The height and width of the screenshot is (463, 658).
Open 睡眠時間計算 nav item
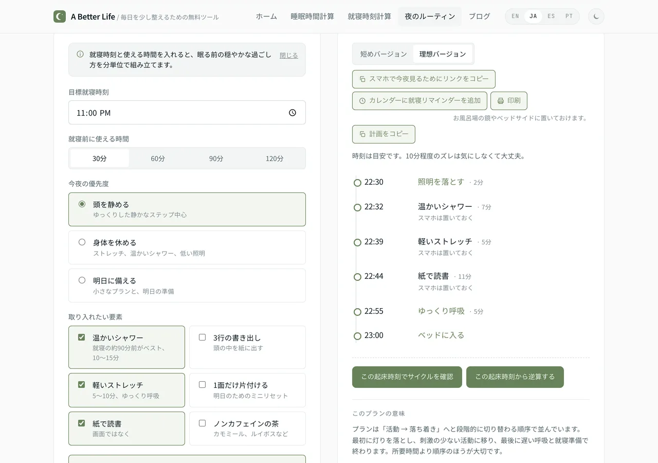pyautogui.click(x=313, y=16)
